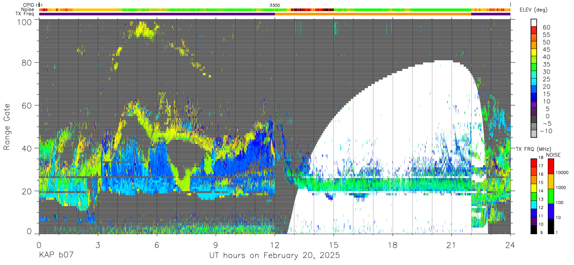Click TX Freq strip purple segment before 12 UT

pyautogui.click(x=157, y=14)
